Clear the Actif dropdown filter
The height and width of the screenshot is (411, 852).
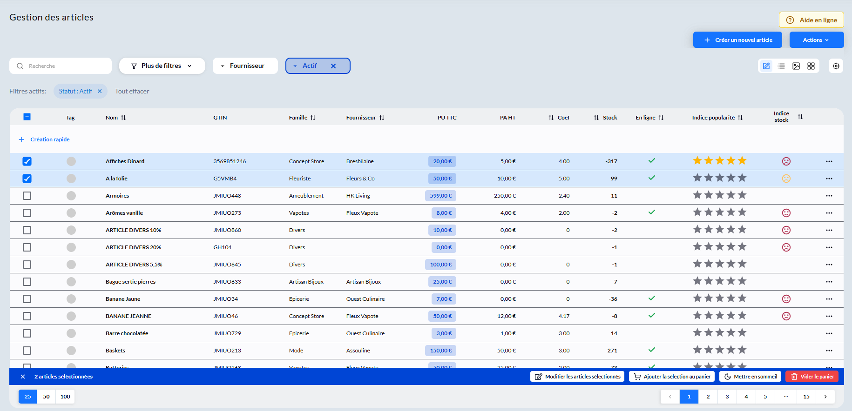point(333,66)
